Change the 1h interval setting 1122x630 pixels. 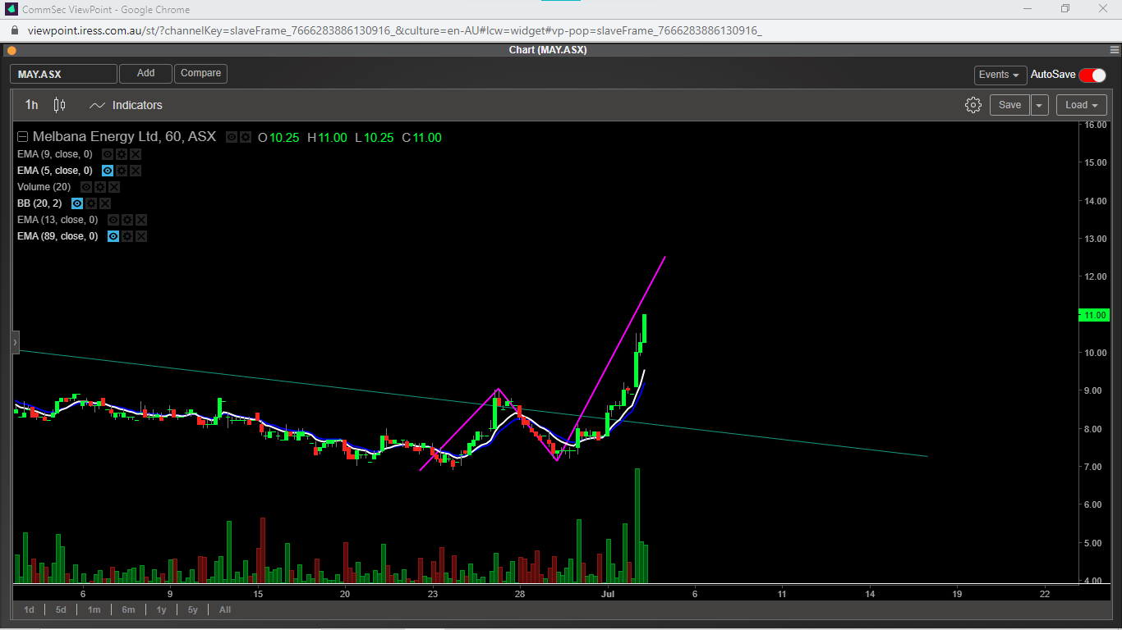coord(31,105)
